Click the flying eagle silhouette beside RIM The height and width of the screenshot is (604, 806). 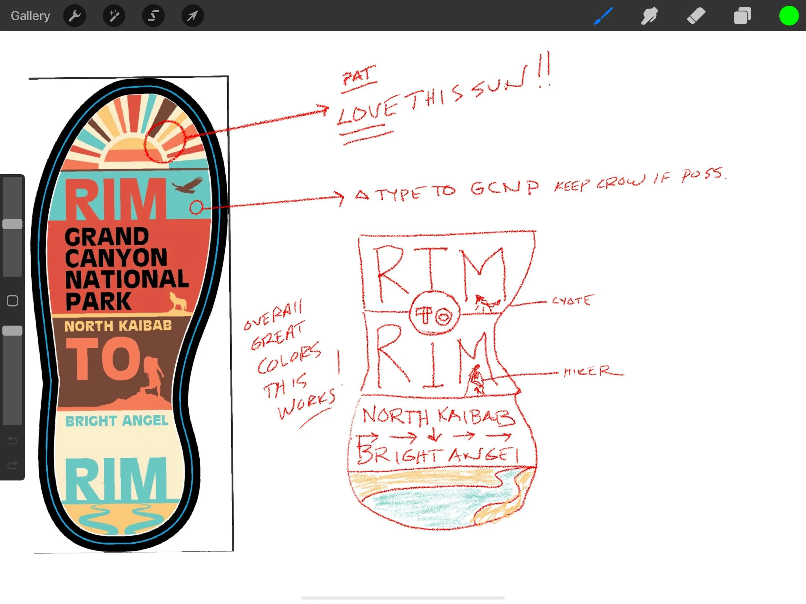coord(188,186)
